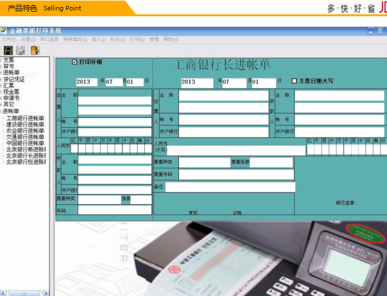The image size is (387, 296).
Task: Select the 贷记凭证 category label
Action: 14,80
